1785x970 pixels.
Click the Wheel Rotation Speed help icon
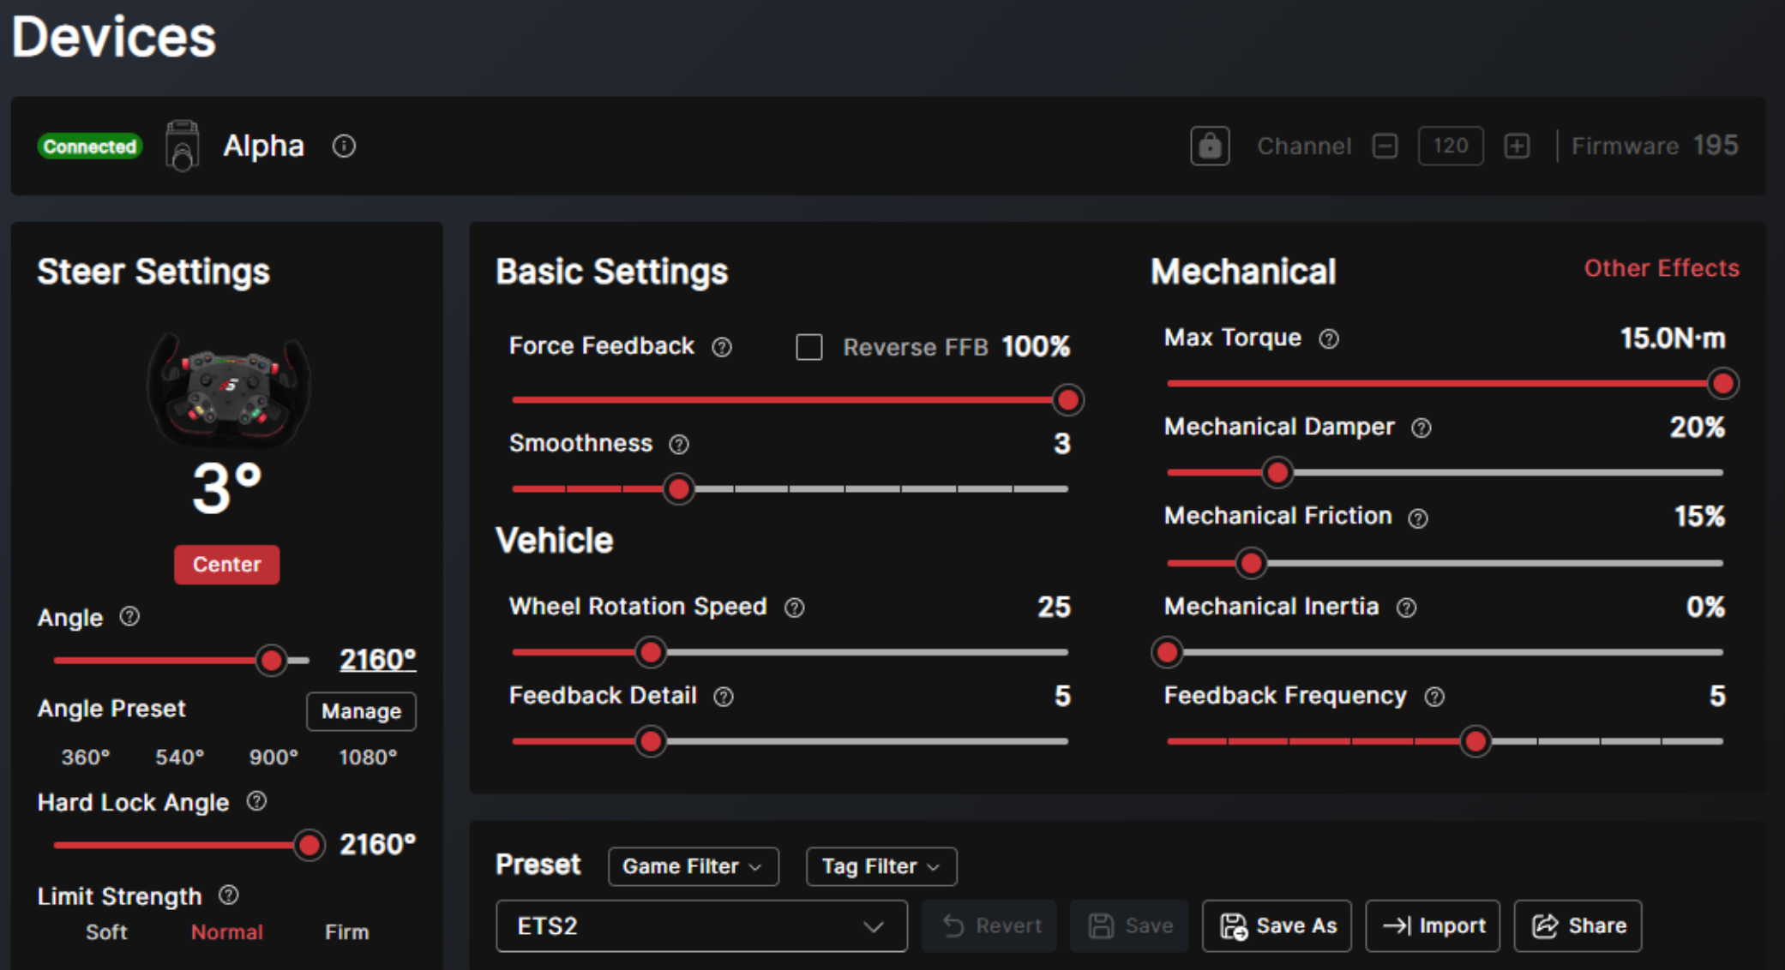pyautogui.click(x=795, y=608)
